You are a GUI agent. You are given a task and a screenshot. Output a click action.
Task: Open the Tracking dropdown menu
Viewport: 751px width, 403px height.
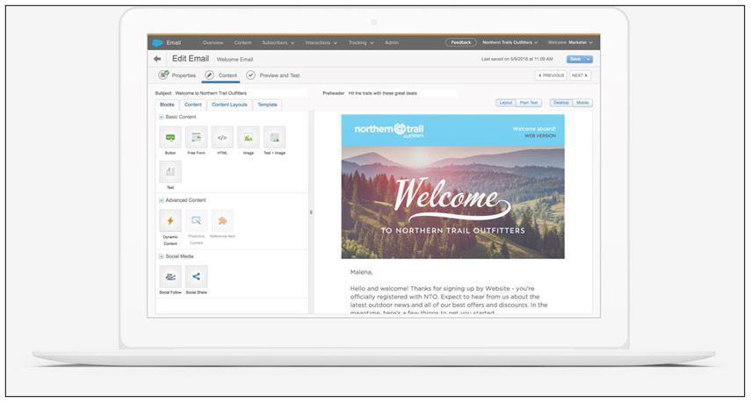[361, 43]
